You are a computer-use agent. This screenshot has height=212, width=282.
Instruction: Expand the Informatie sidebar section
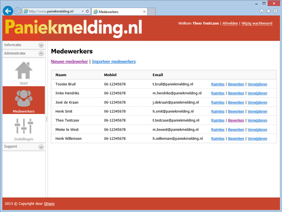pos(41,45)
